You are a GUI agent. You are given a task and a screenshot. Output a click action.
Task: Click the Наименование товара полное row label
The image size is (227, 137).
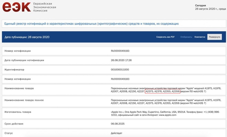[x=24, y=100]
